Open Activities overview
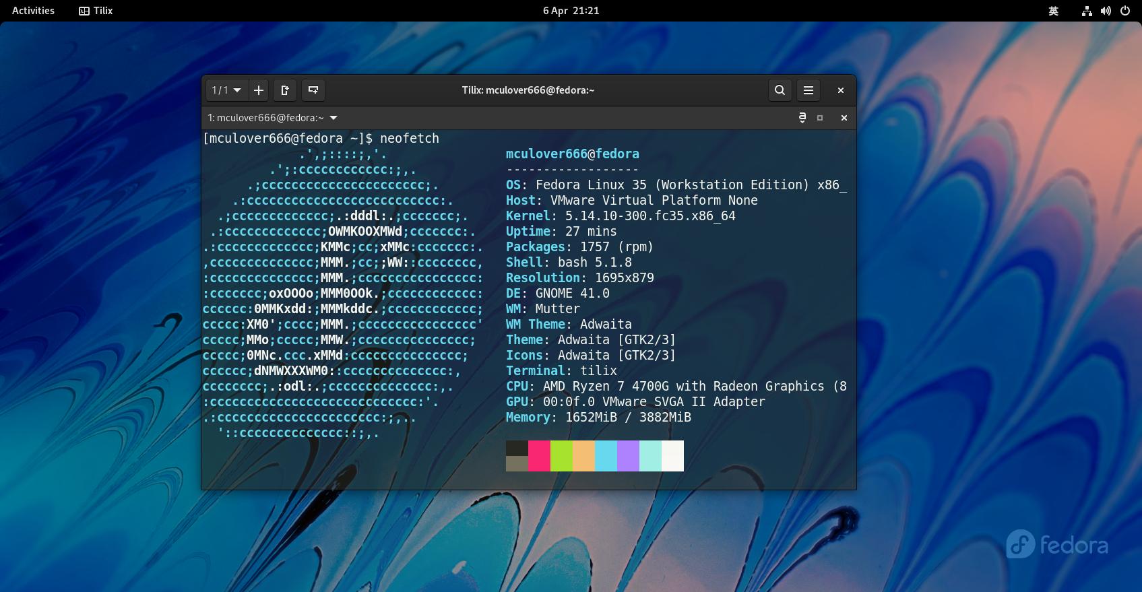This screenshot has width=1142, height=592. coord(33,11)
